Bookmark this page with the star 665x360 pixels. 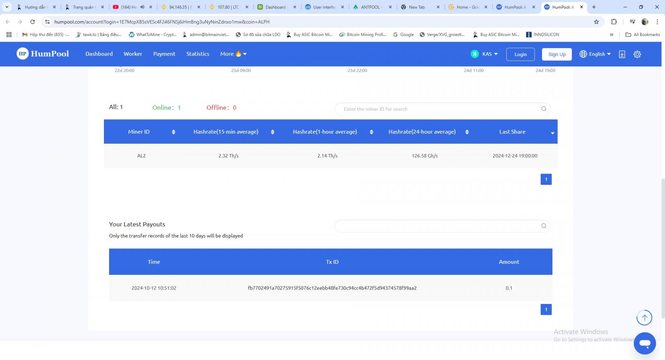596,22
